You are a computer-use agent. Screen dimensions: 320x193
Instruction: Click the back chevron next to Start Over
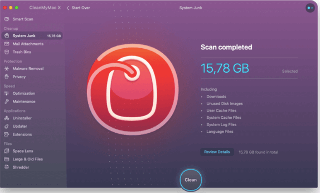click(68, 8)
